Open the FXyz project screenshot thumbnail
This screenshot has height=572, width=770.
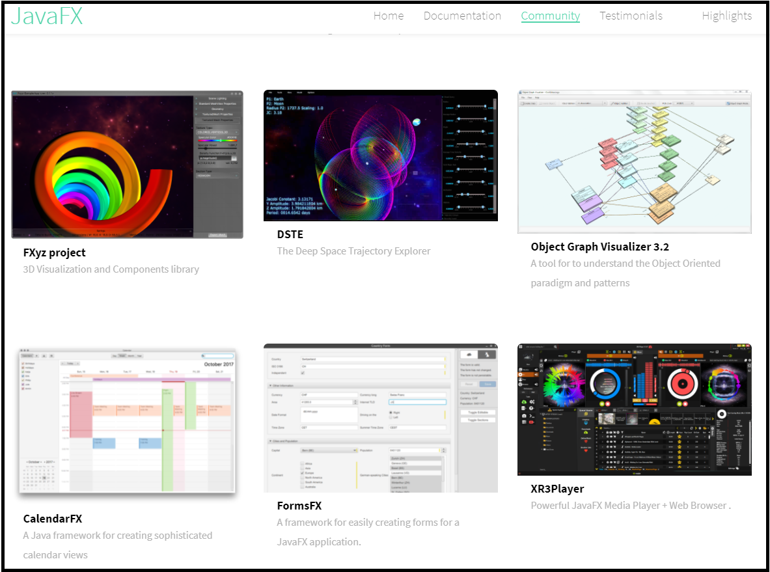click(x=127, y=165)
